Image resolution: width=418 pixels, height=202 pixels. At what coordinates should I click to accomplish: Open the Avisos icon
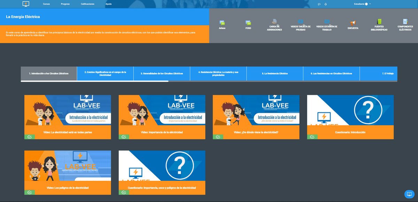coord(222,22)
